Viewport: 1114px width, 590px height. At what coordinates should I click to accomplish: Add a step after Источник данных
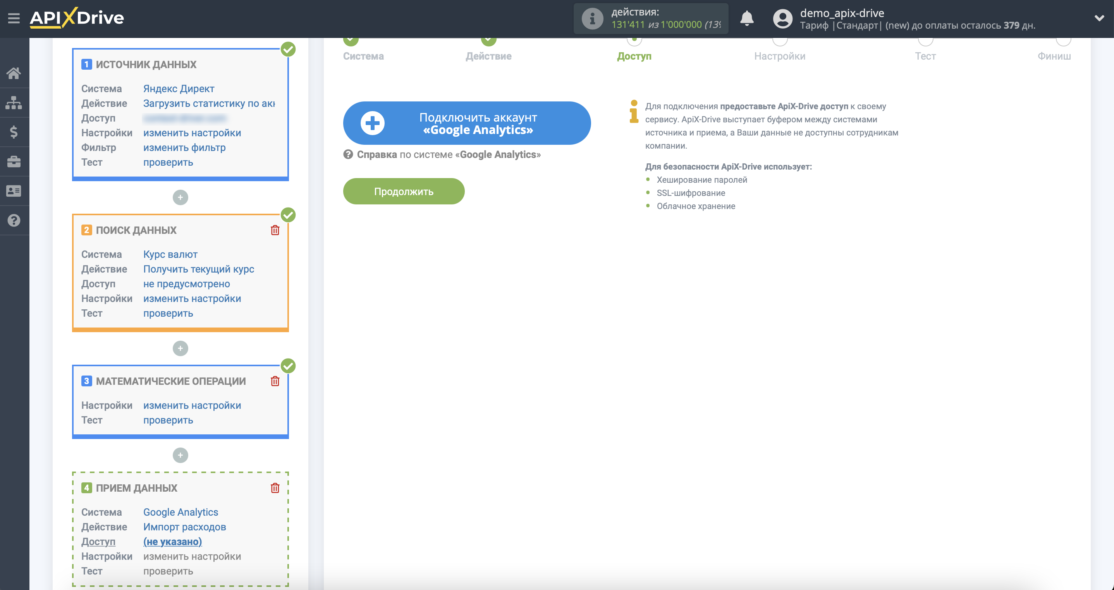[181, 197]
